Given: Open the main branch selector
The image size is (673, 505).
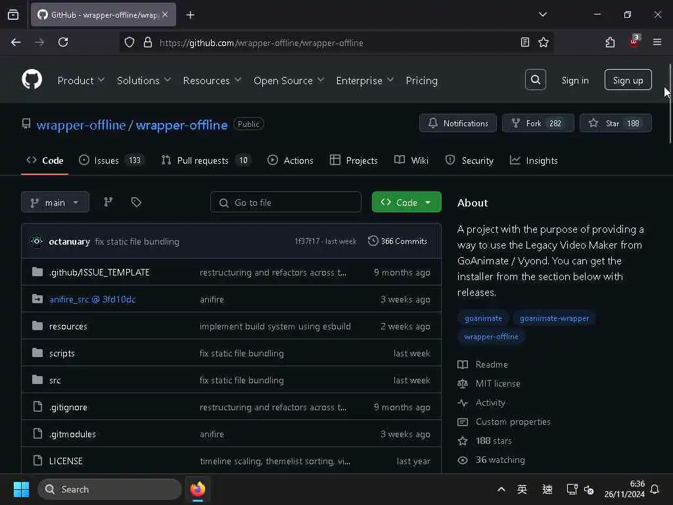Looking at the screenshot, I should 55,203.
